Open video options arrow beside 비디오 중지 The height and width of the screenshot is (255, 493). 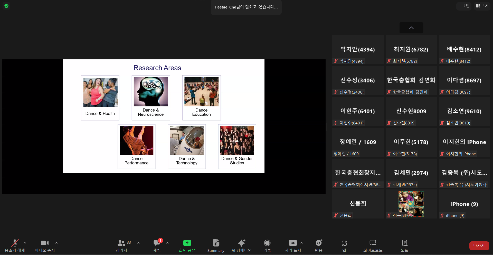pos(56,243)
